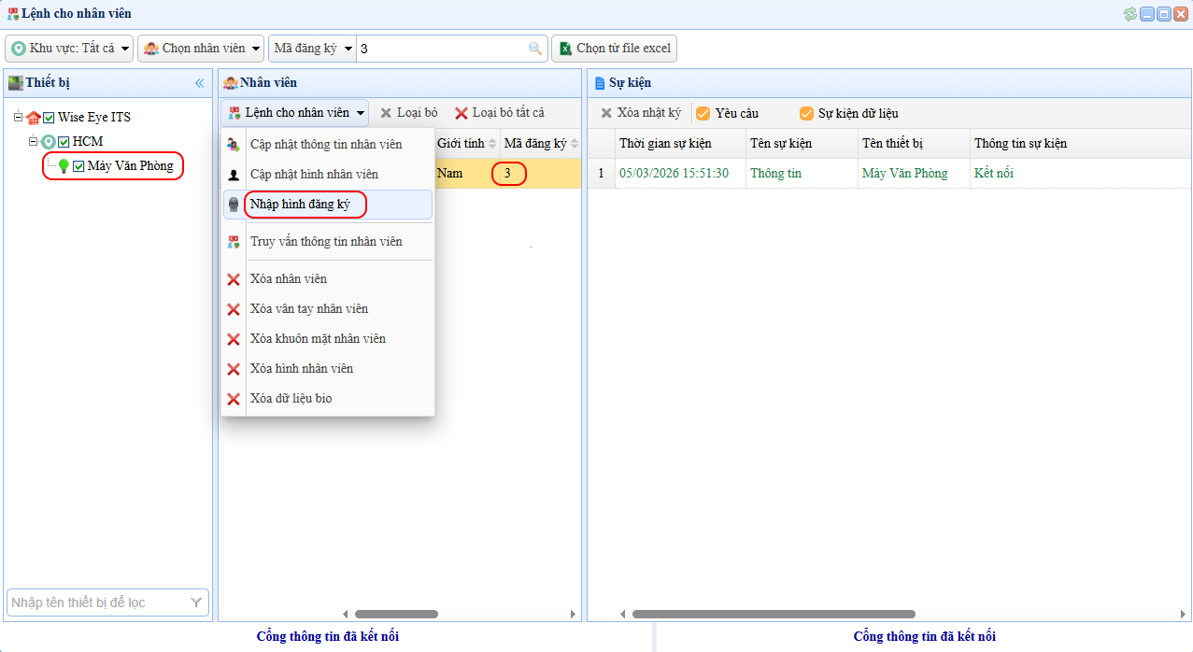Click the refresh icon in title bar
Image resolution: width=1193 pixels, height=652 pixels.
click(1130, 13)
